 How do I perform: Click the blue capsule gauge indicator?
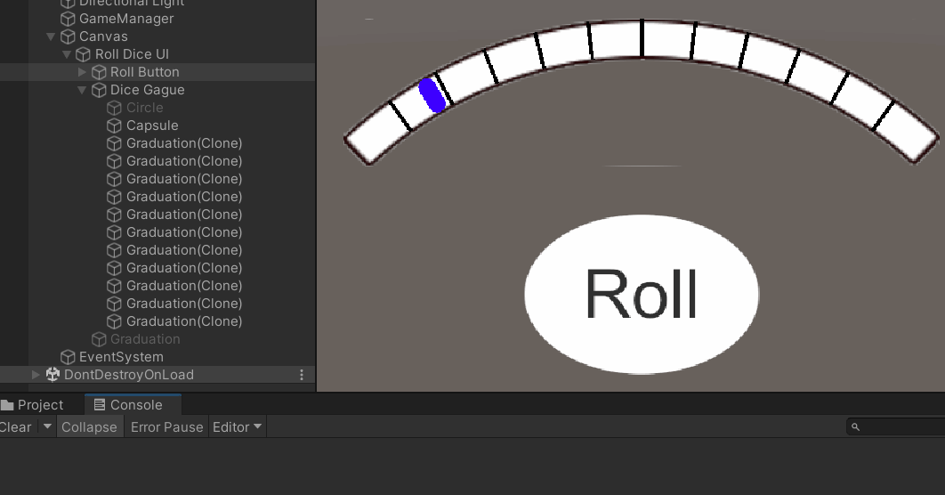[432, 95]
